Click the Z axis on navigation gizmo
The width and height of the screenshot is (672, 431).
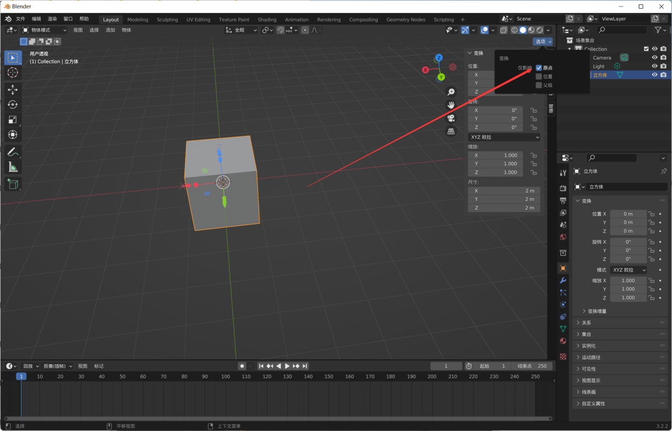[439, 58]
